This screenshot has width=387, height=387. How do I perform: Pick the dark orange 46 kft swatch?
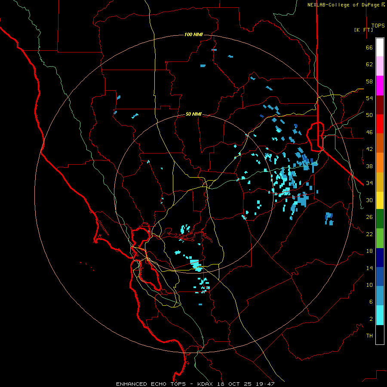(x=380, y=143)
